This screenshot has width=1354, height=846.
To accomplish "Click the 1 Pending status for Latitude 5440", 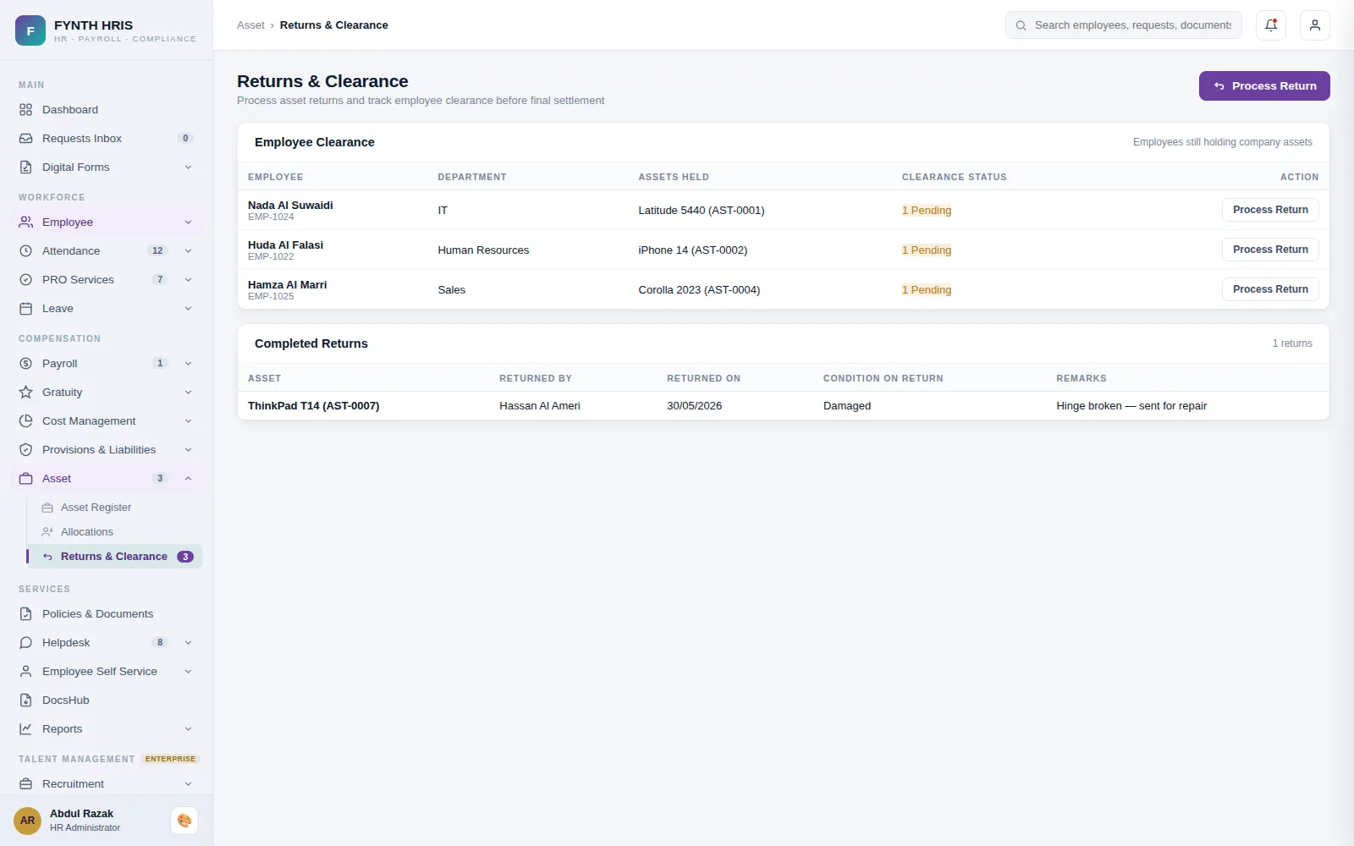I will (x=927, y=211).
